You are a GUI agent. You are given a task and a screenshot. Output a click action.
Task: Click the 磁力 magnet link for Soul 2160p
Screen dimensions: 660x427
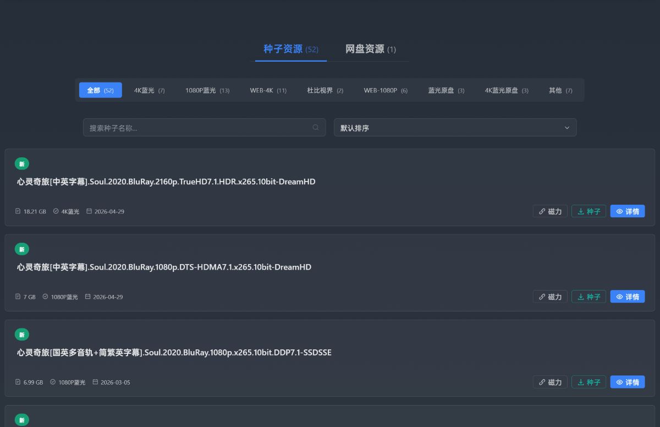coord(550,211)
